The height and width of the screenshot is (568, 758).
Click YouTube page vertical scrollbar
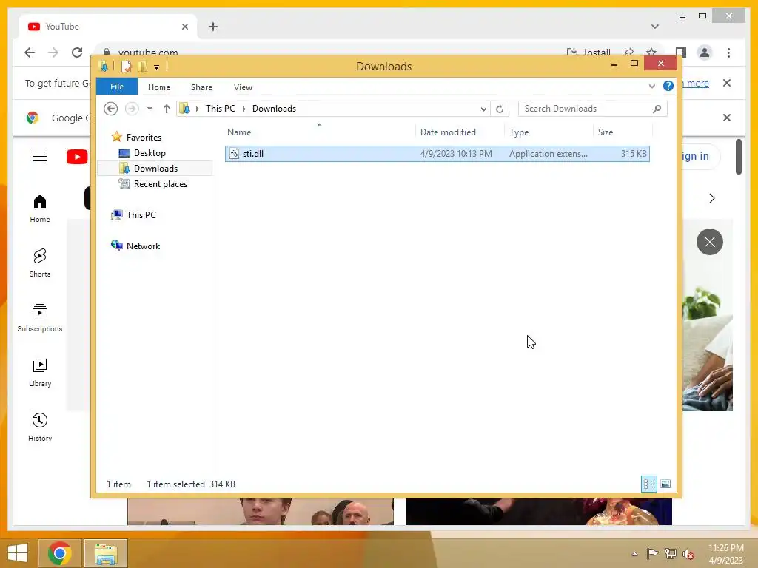738,157
